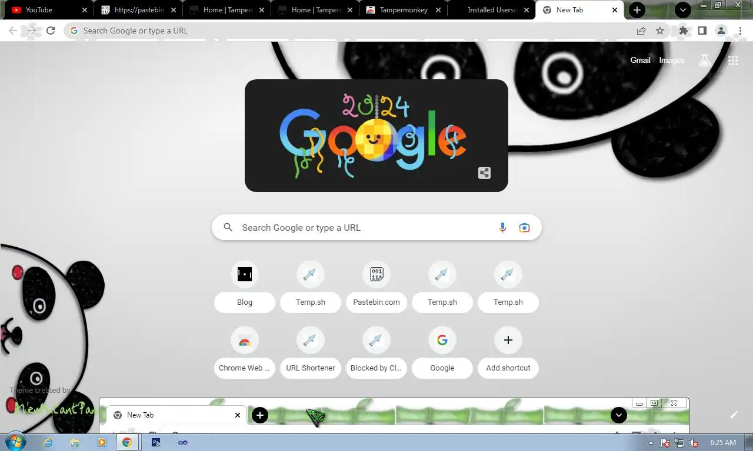Expand tab search in the second window
Image resolution: width=753 pixels, height=451 pixels.
[618, 415]
